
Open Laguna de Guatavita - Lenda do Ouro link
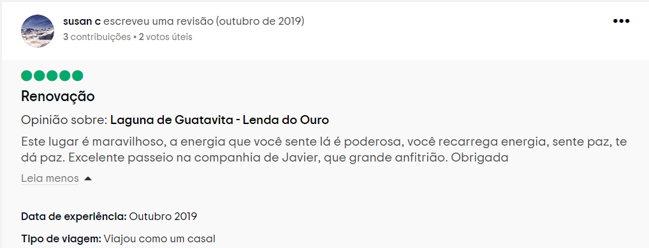(220, 120)
